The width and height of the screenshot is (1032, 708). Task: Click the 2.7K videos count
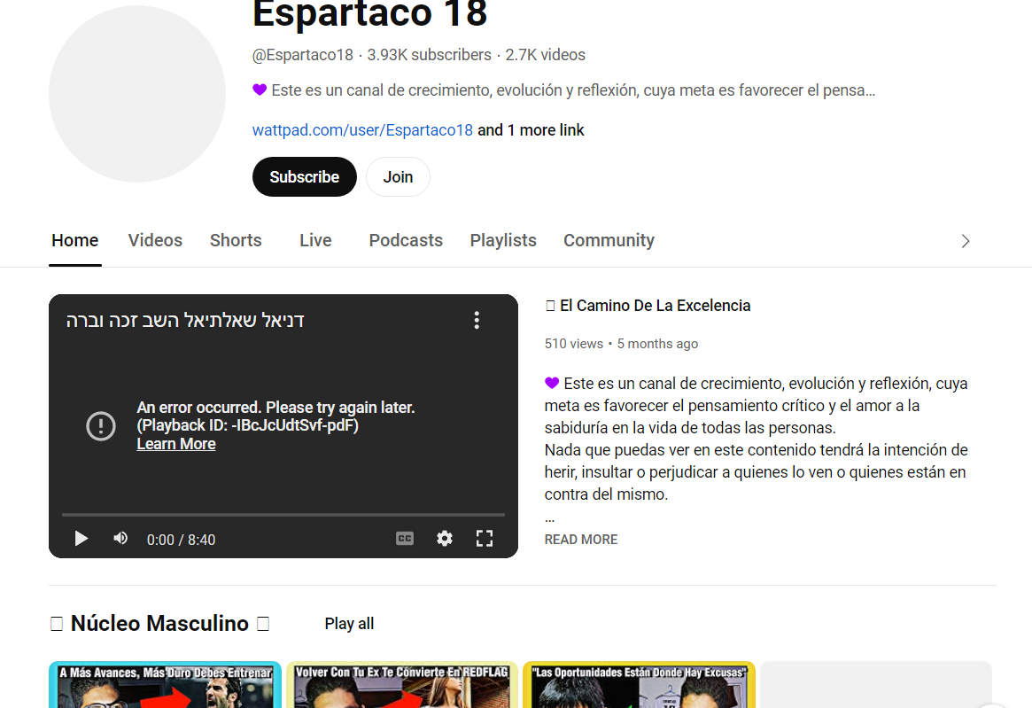[x=545, y=55]
